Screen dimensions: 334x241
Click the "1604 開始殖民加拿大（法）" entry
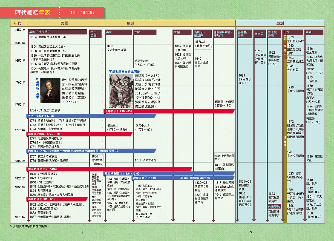coord(47,47)
